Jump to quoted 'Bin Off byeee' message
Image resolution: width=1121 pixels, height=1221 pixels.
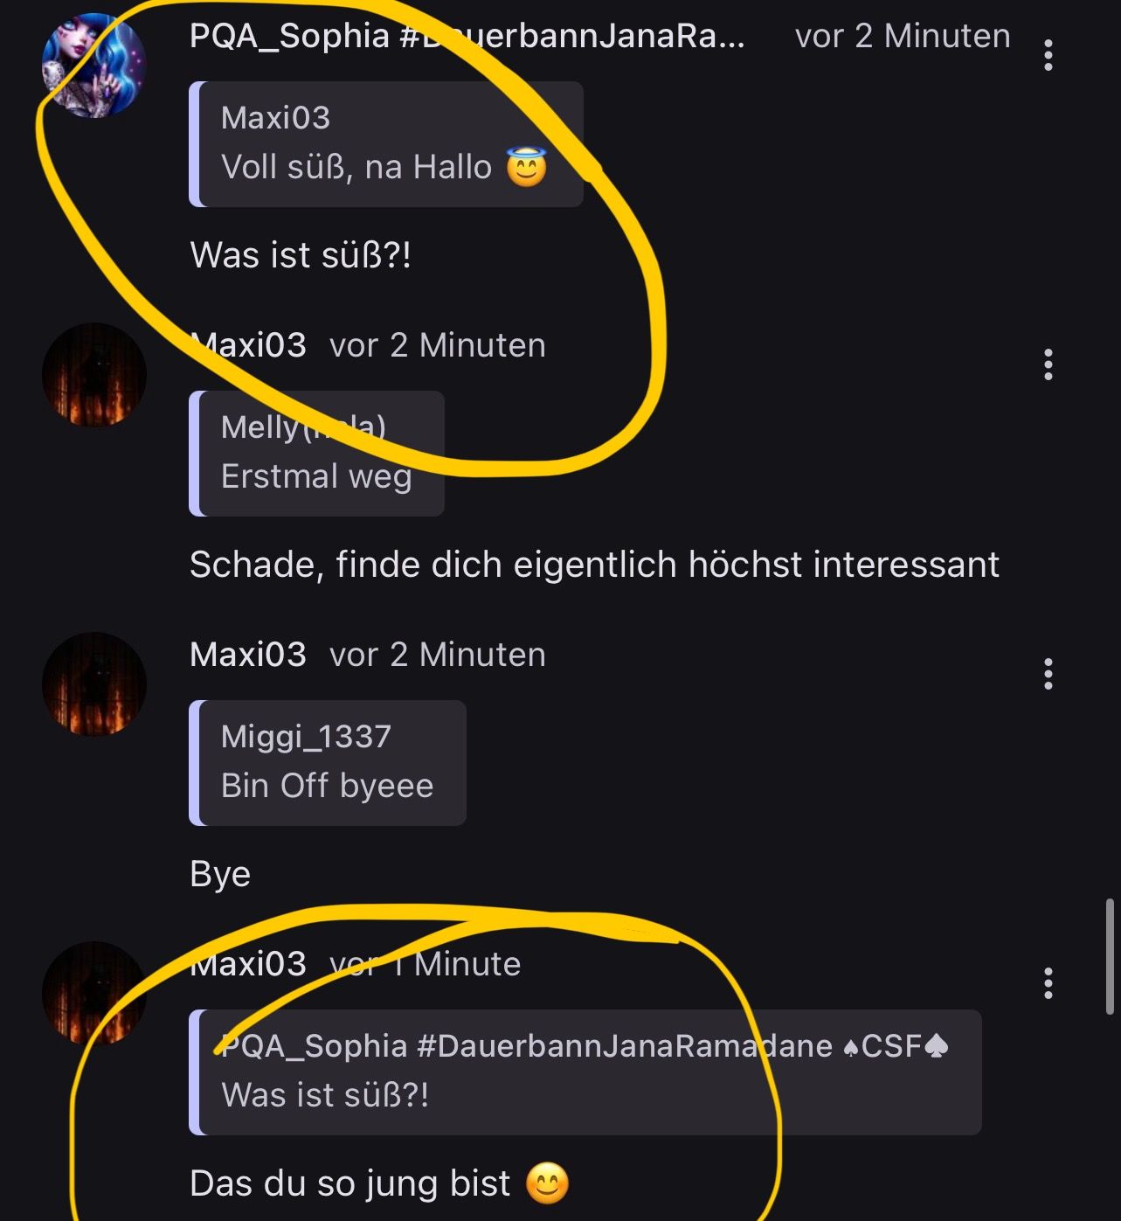[328, 763]
